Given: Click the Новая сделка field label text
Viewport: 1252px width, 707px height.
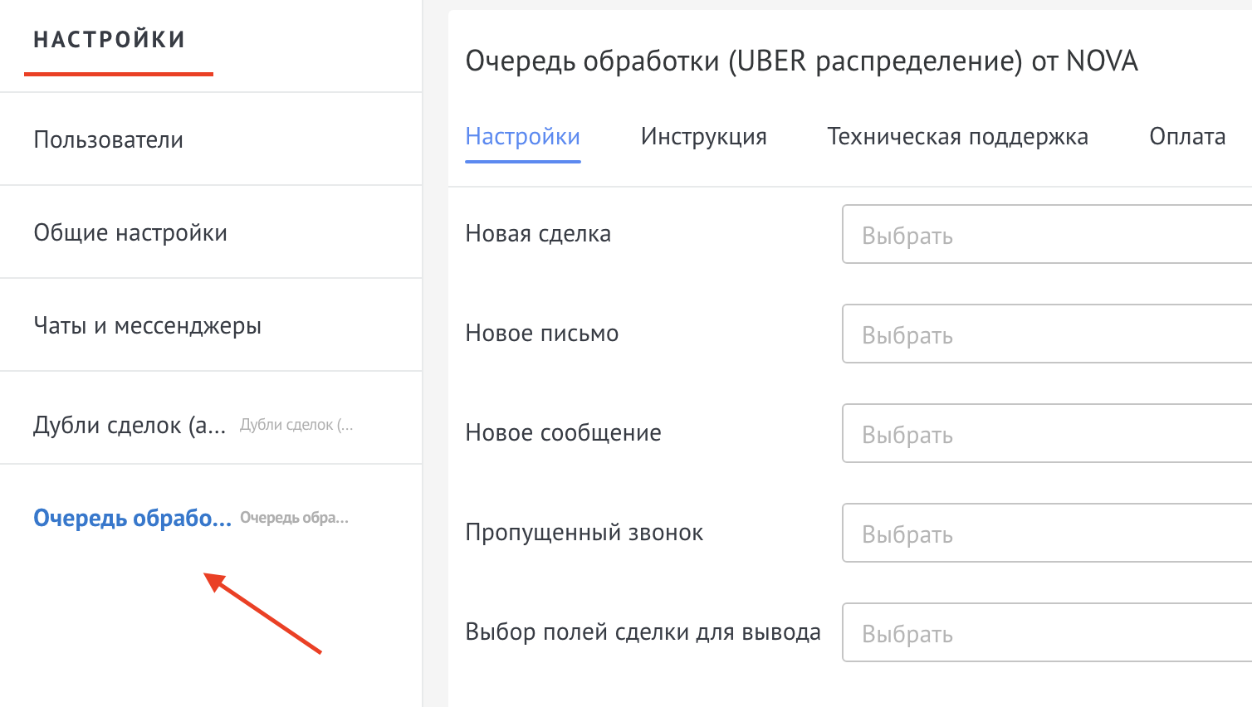Looking at the screenshot, I should click(538, 234).
